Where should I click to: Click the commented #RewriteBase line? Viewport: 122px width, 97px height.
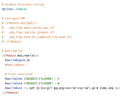pos(16,65)
